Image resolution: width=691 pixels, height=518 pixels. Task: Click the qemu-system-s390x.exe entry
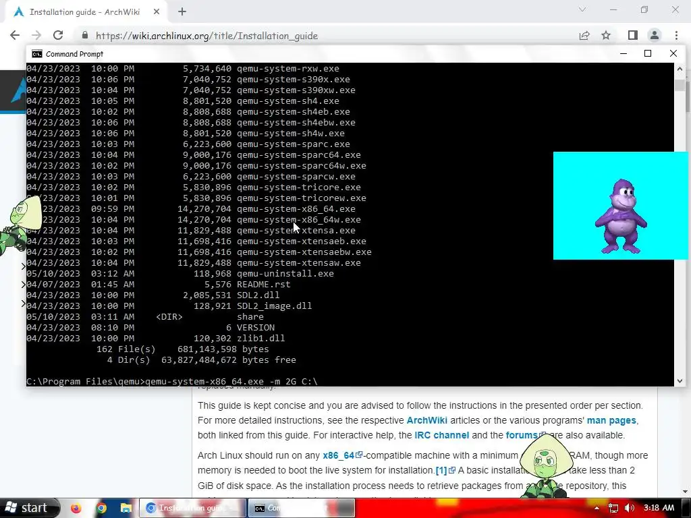pos(293,80)
